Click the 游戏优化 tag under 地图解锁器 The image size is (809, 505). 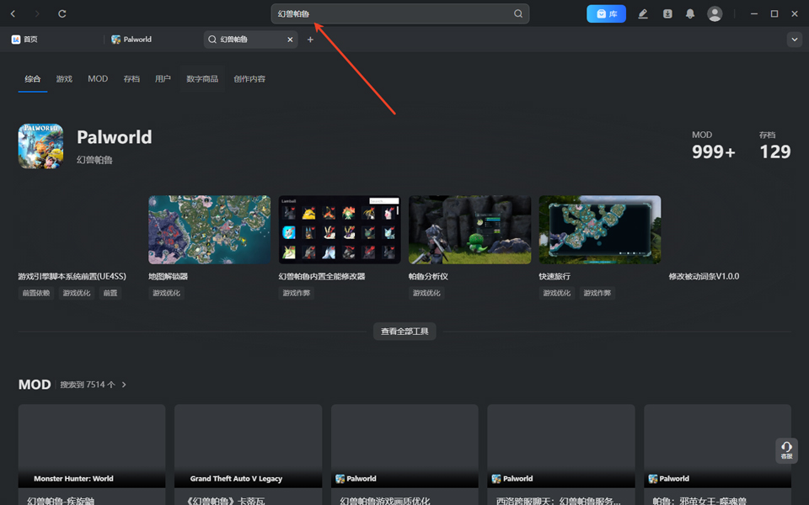166,293
